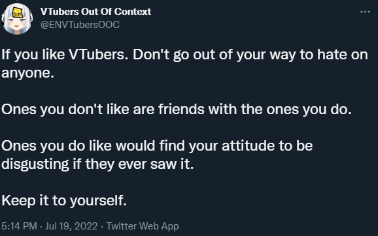Image resolution: width=378 pixels, height=236 pixels.
Task: Click the word "anyone." in the tweet
Action: pyautogui.click(x=27, y=73)
